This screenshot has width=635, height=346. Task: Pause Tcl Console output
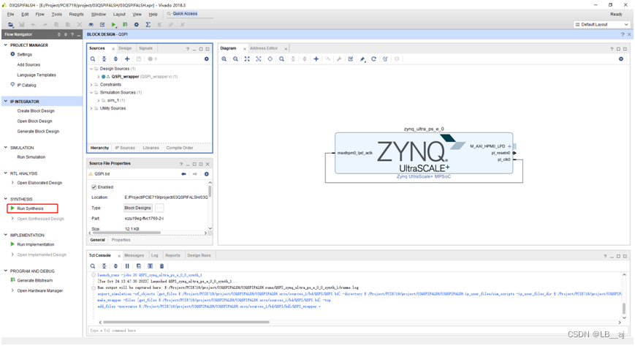pyautogui.click(x=127, y=266)
